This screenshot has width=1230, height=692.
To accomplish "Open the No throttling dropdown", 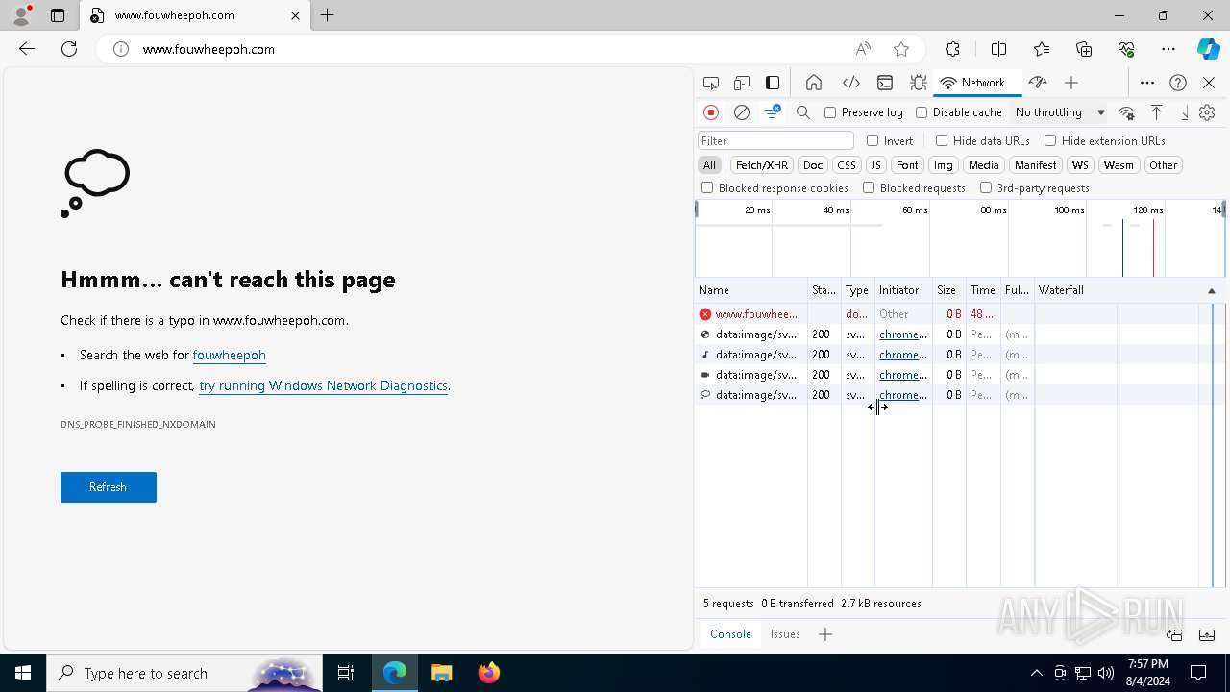I will [x=1060, y=112].
